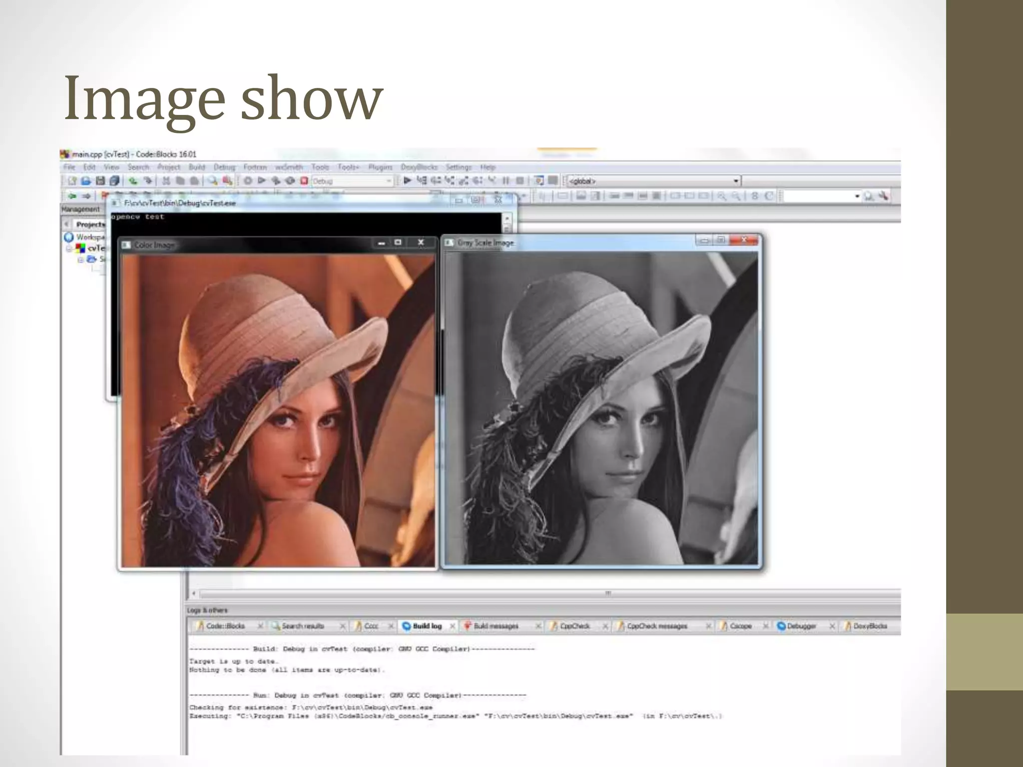Click the Find magnifier icon
The height and width of the screenshot is (767, 1023).
click(213, 181)
